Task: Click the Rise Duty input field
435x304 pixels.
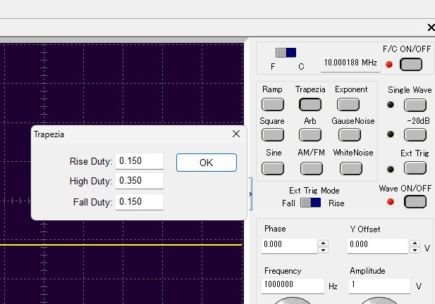Action: coord(140,161)
